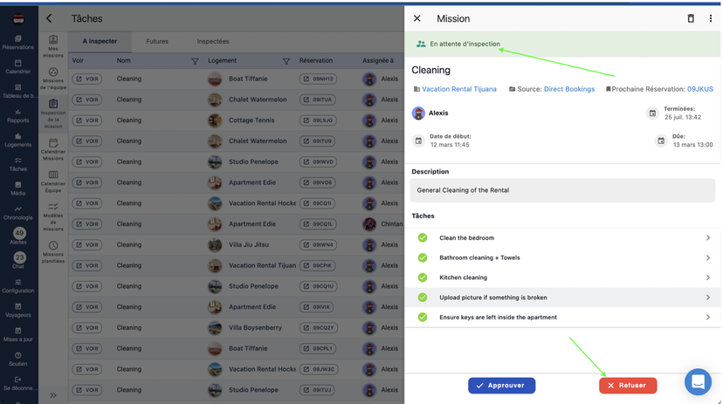Approve the mission with Approuver
The image size is (723, 404).
click(502, 386)
